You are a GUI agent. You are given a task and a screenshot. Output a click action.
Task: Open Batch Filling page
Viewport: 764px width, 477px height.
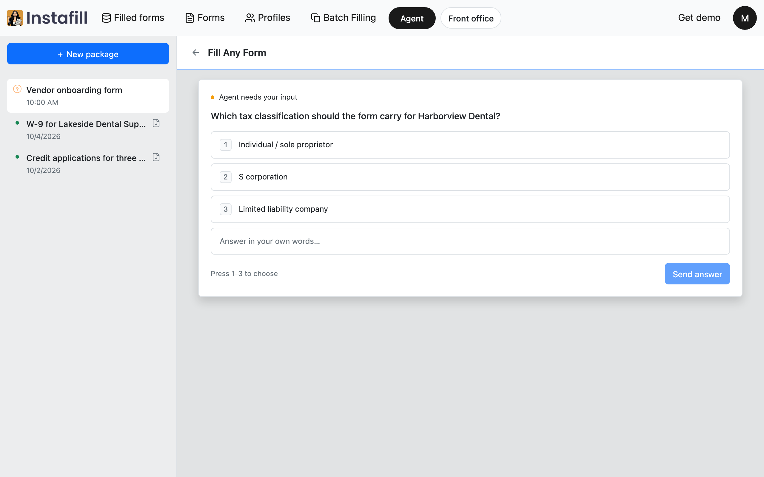coord(343,18)
